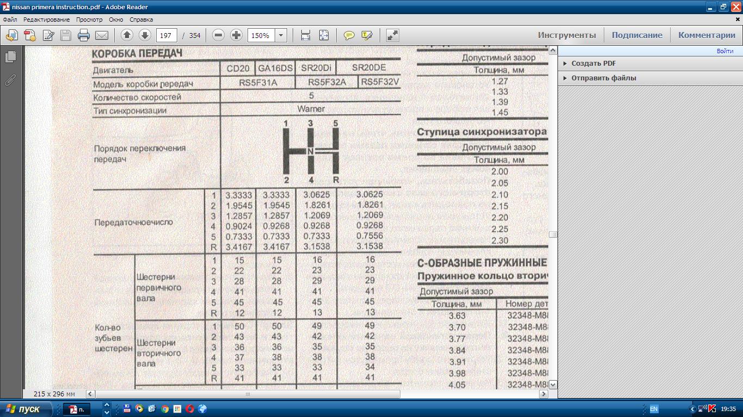Open the Комментарии pane
The image size is (743, 417).
pyautogui.click(x=707, y=35)
